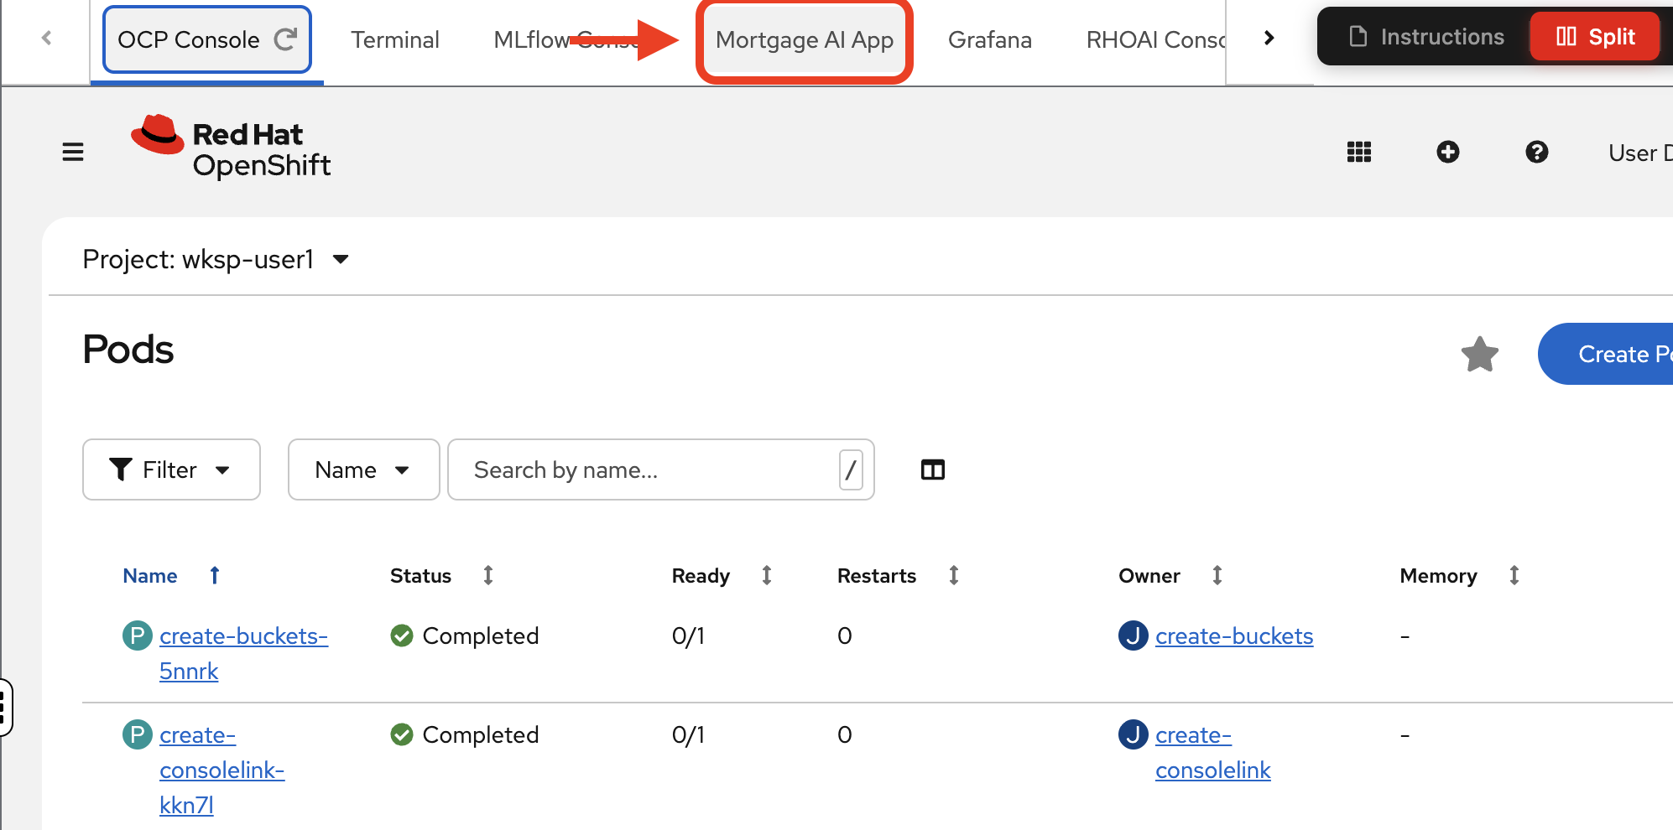Click Completed status of create-consolelink-kkn7l
1673x830 pixels.
point(465,734)
